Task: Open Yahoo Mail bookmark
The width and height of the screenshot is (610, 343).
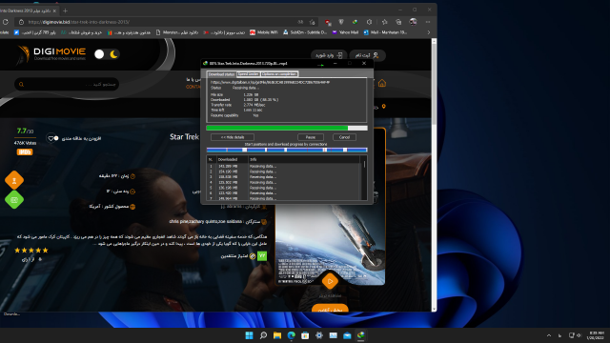Action: pyautogui.click(x=345, y=32)
